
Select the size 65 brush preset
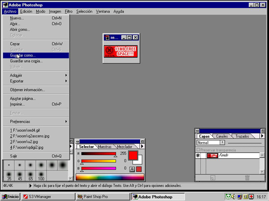click(x=30, y=176)
